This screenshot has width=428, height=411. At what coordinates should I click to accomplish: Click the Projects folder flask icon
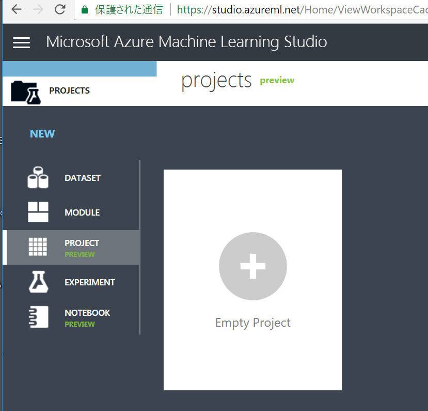(x=26, y=93)
